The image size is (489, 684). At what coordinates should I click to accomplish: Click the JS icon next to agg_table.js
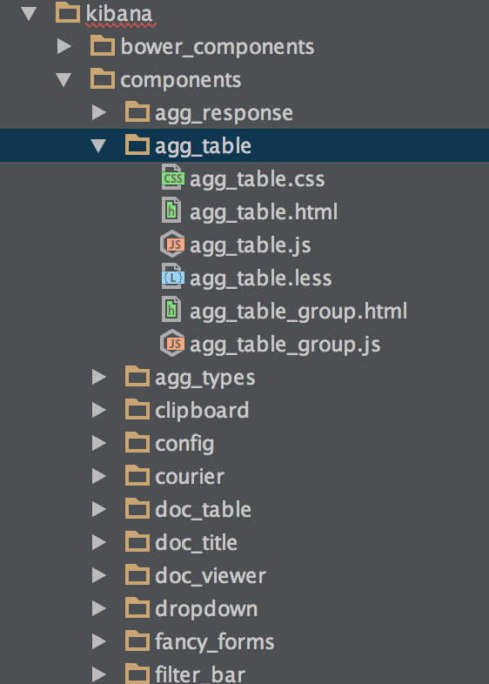click(173, 245)
